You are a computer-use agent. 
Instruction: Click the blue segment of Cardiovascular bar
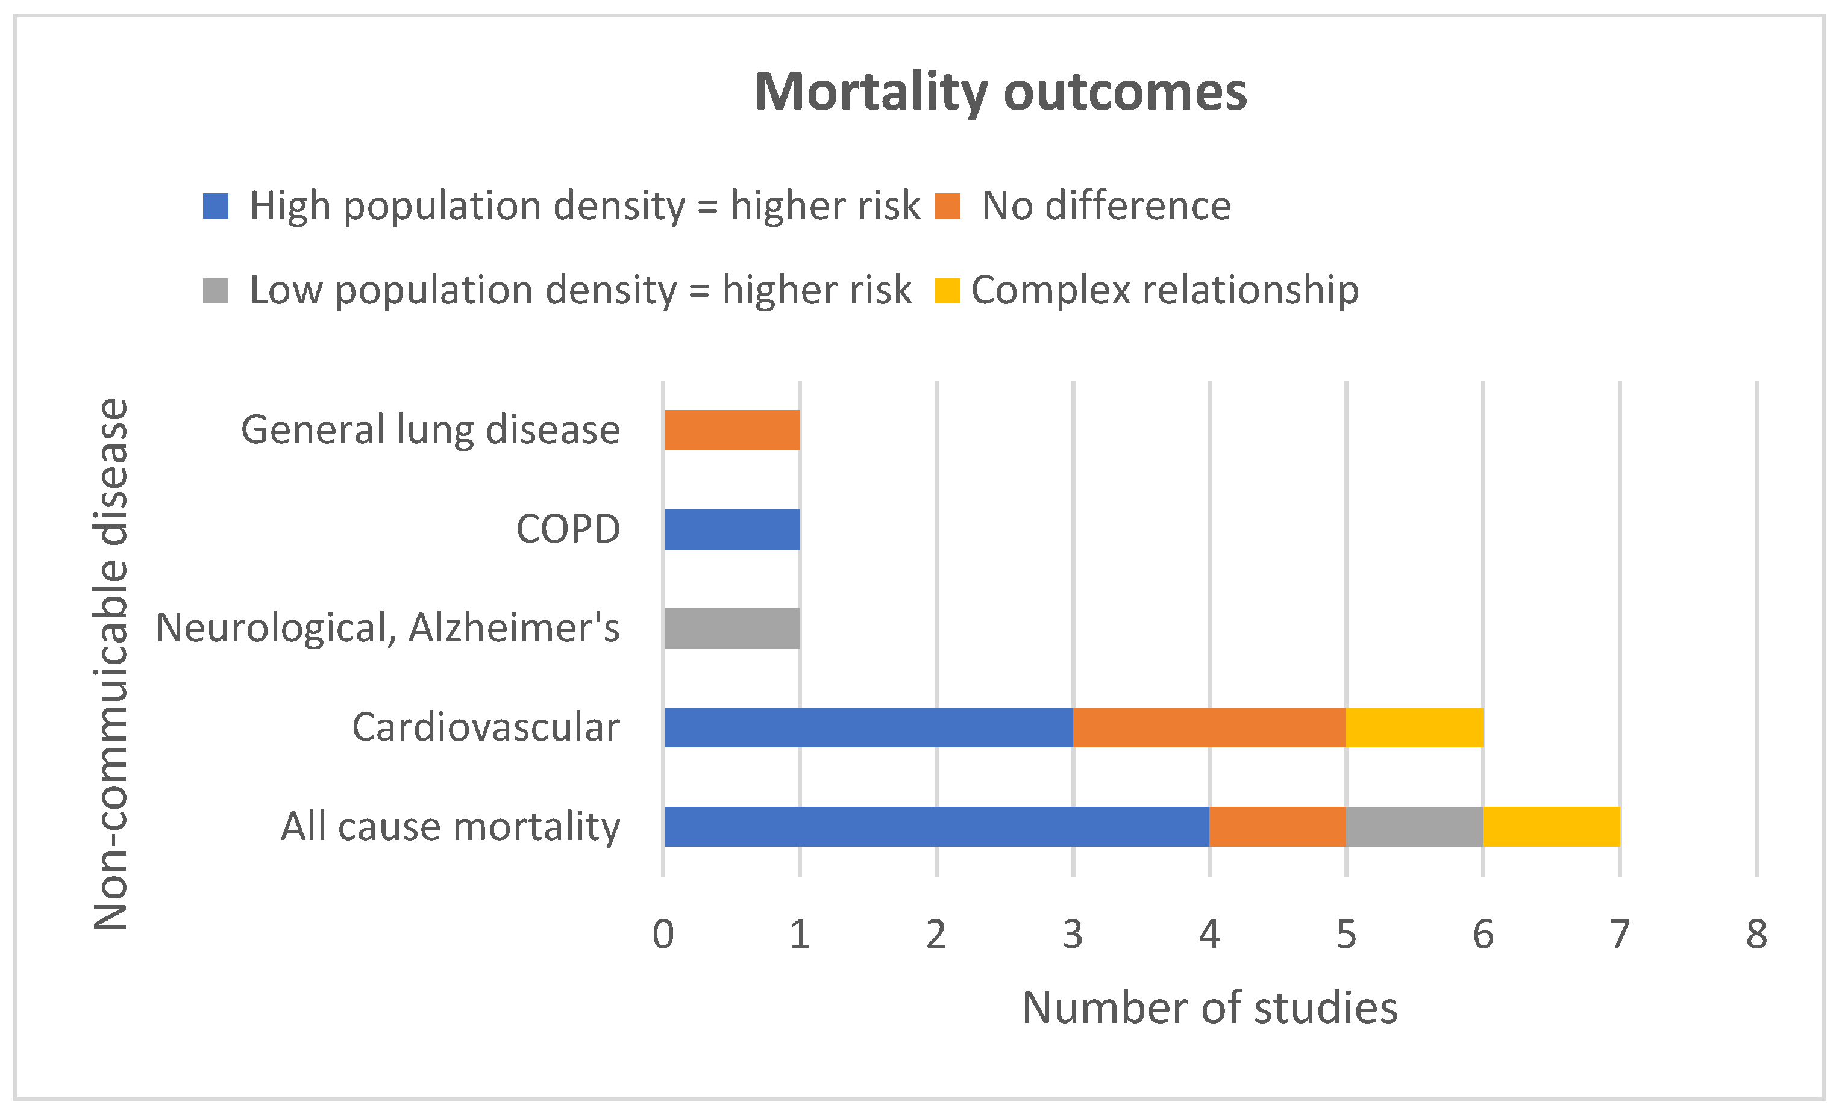(x=869, y=727)
